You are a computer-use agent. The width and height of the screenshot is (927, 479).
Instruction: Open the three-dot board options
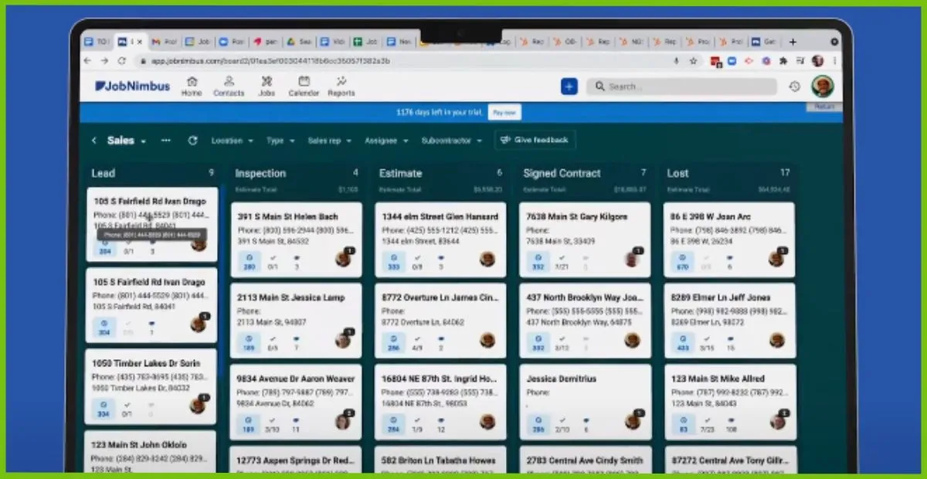165,141
